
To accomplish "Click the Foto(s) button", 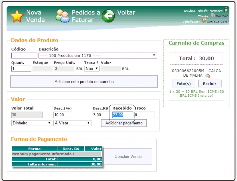I will pyautogui.click(x=184, y=84).
